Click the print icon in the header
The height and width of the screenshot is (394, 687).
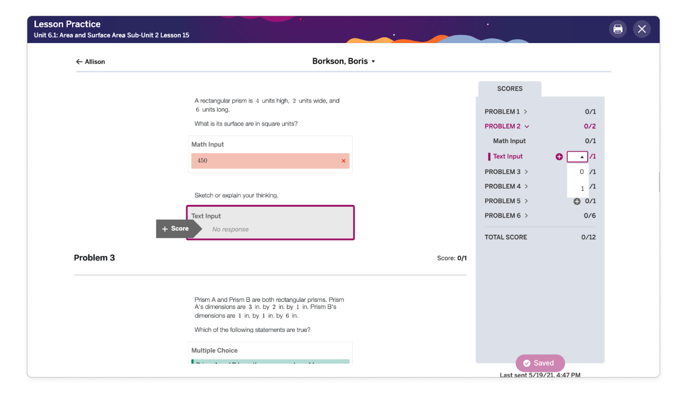pos(618,29)
